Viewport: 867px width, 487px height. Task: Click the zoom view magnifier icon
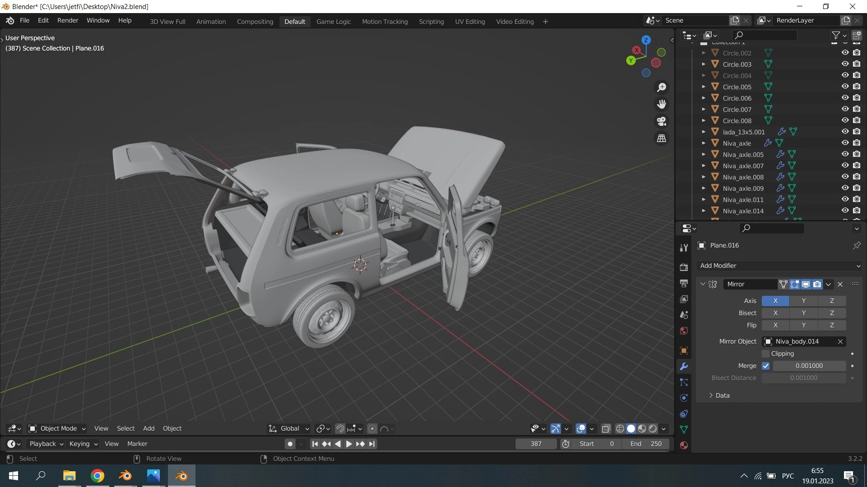click(x=662, y=87)
